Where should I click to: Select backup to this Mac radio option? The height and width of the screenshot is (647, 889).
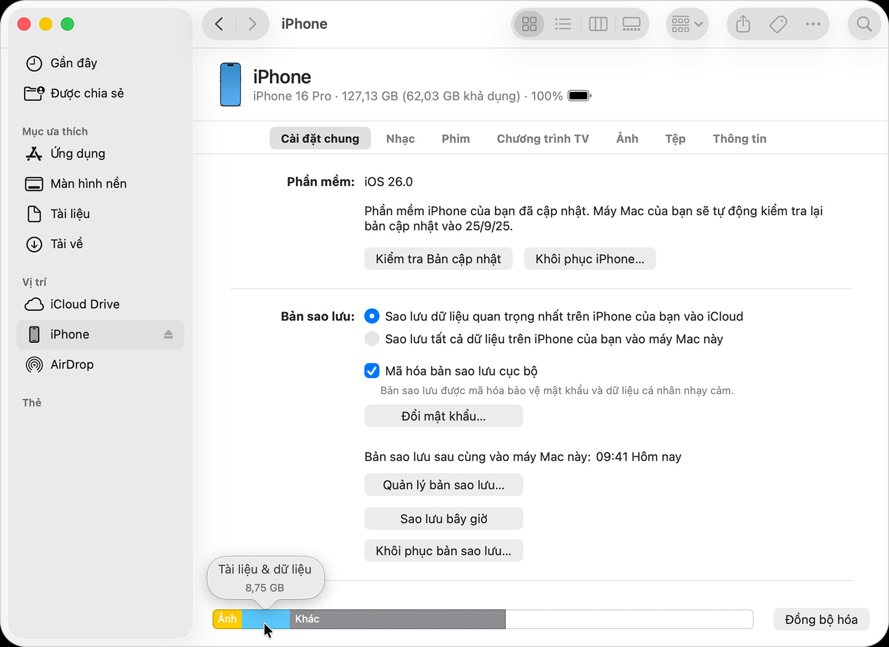point(372,339)
